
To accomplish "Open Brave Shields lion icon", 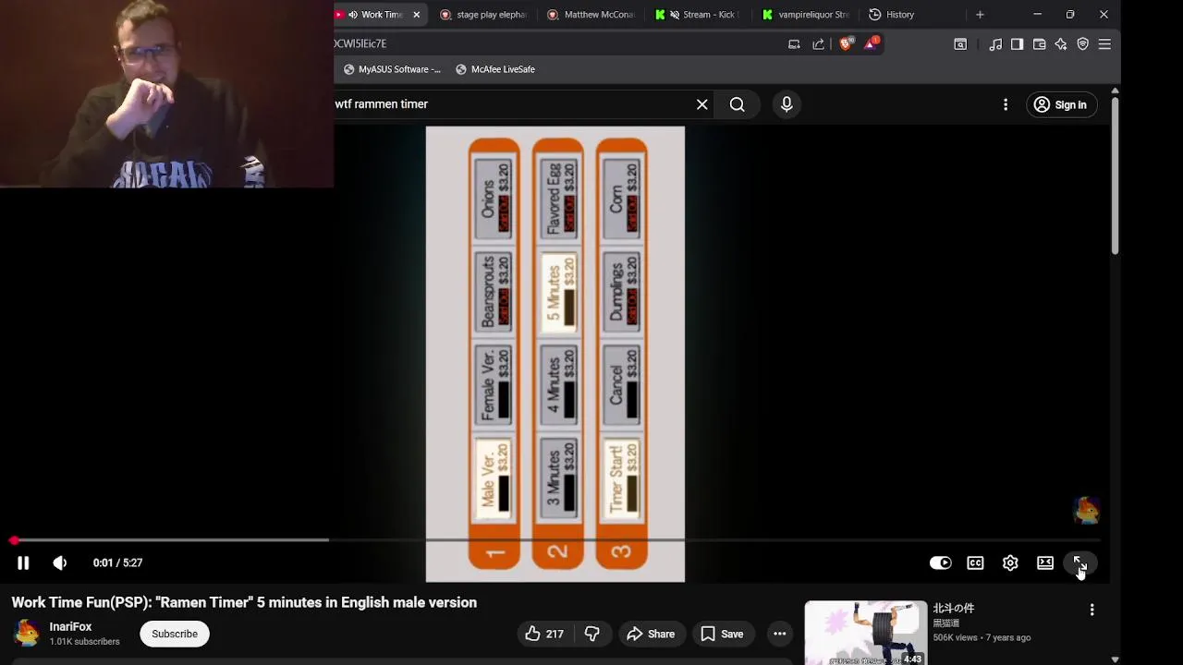I will point(846,43).
